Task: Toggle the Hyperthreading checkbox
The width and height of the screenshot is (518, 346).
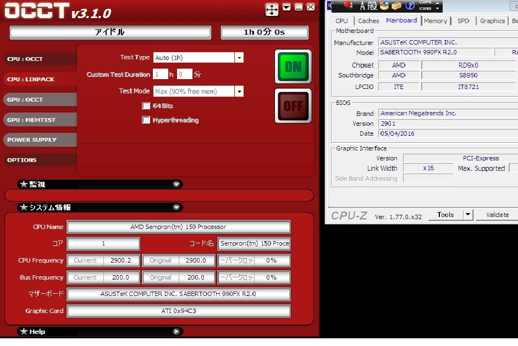Action: 146,120
